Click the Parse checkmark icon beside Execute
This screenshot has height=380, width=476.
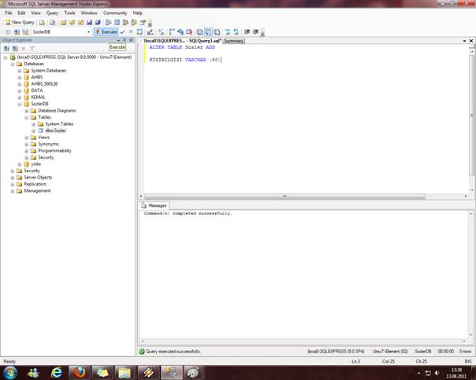point(122,31)
